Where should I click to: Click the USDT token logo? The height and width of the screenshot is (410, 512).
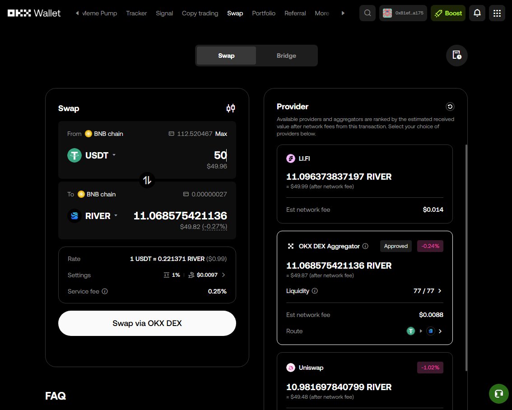[74, 155]
